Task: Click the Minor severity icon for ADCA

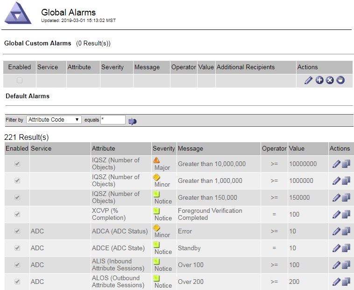Action: (156, 228)
